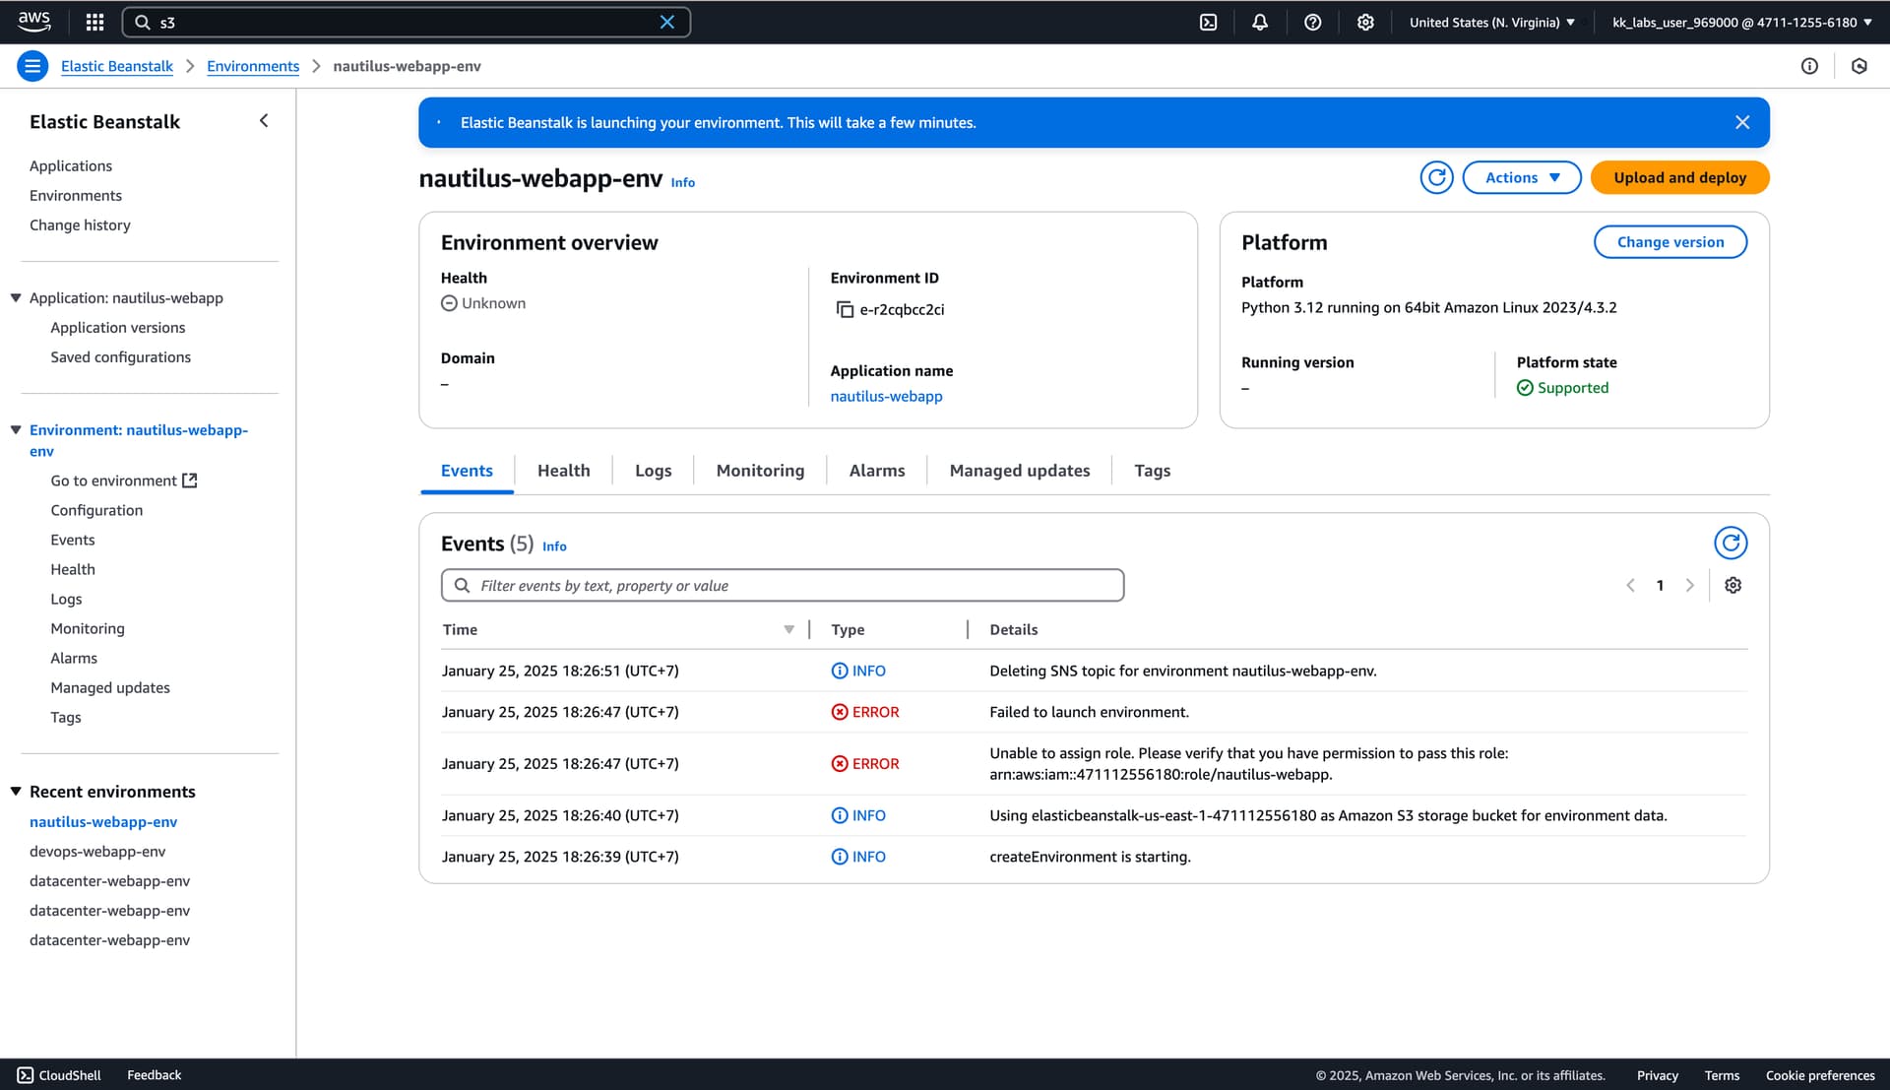Image resolution: width=1890 pixels, height=1090 pixels.
Task: Collapse the Environment: nautilus-webapp-env section
Action: click(16, 429)
